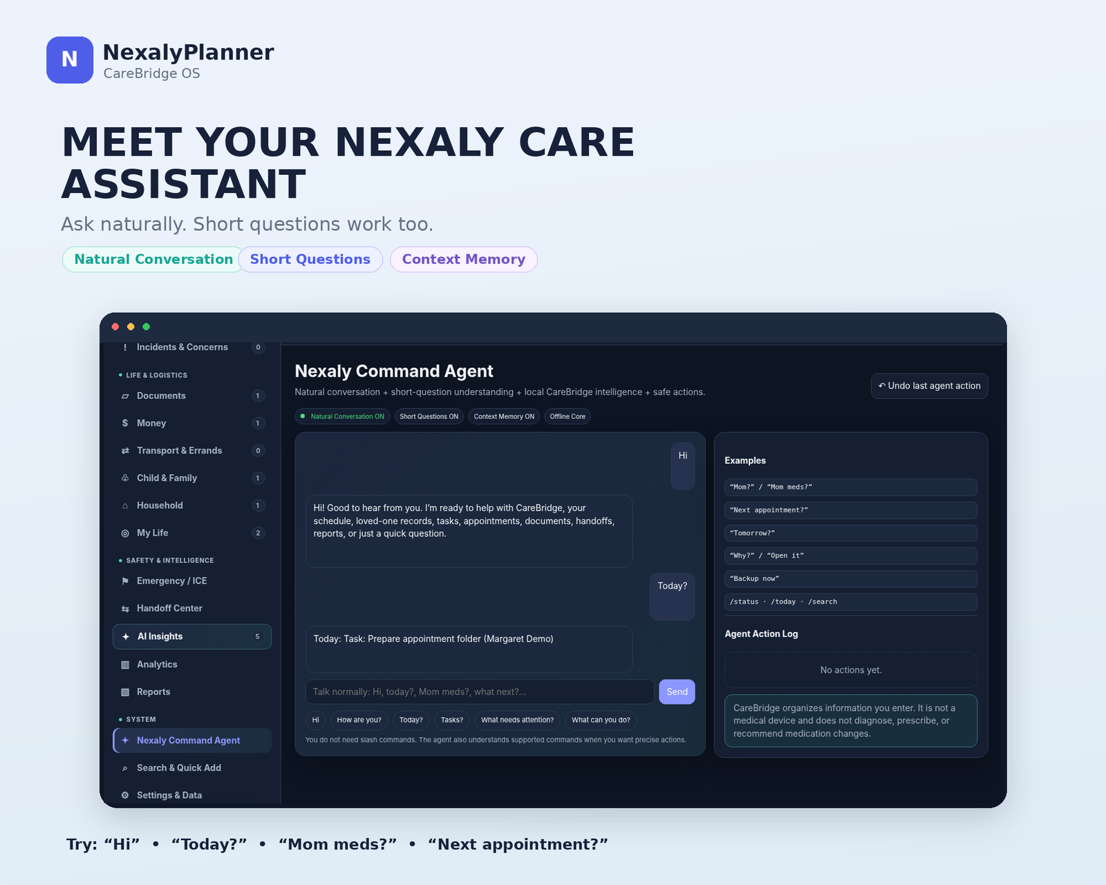1106x885 pixels.
Task: Click the Child & Family icon
Action: (125, 478)
